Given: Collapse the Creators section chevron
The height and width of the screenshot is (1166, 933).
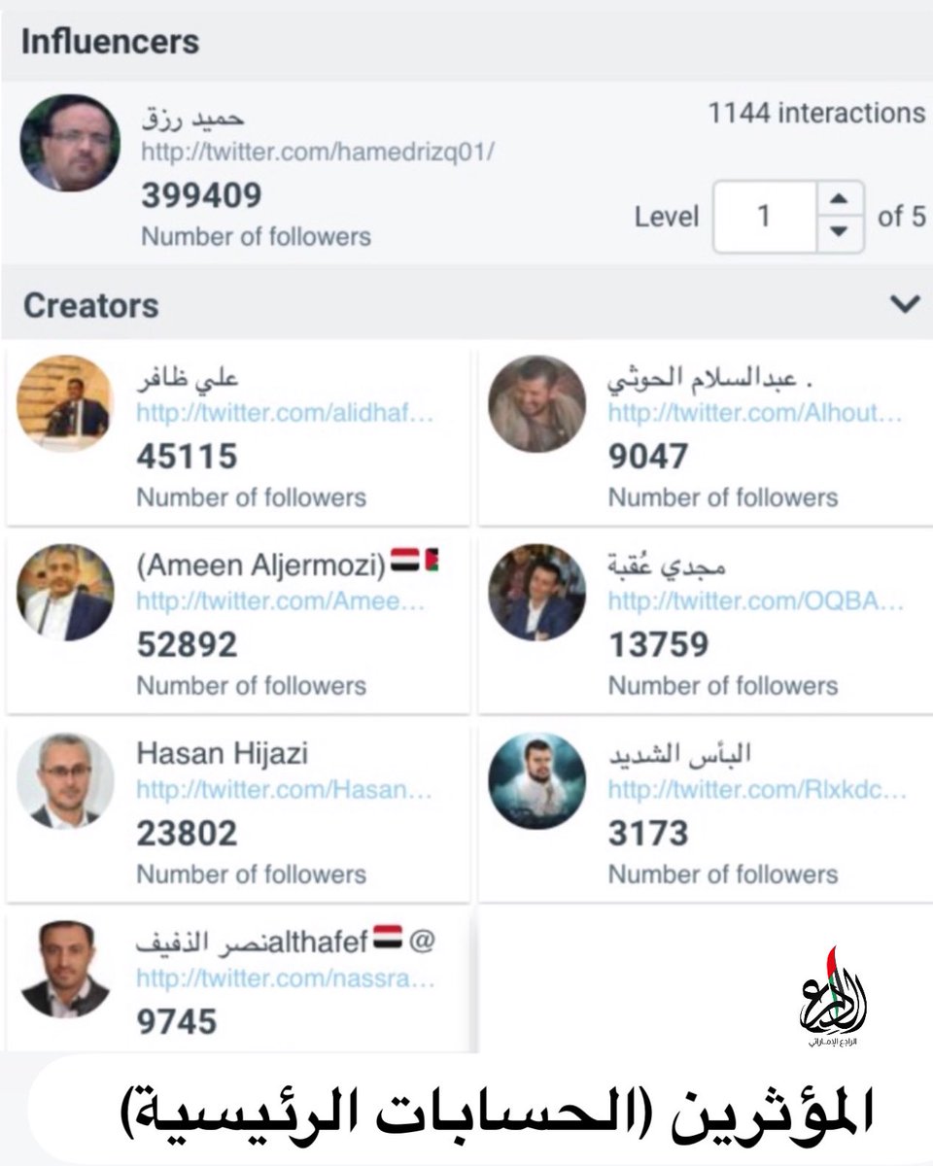Looking at the screenshot, I should pyautogui.click(x=905, y=305).
